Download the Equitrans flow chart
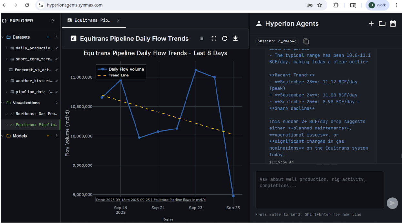The image size is (402, 223). tap(236, 39)
